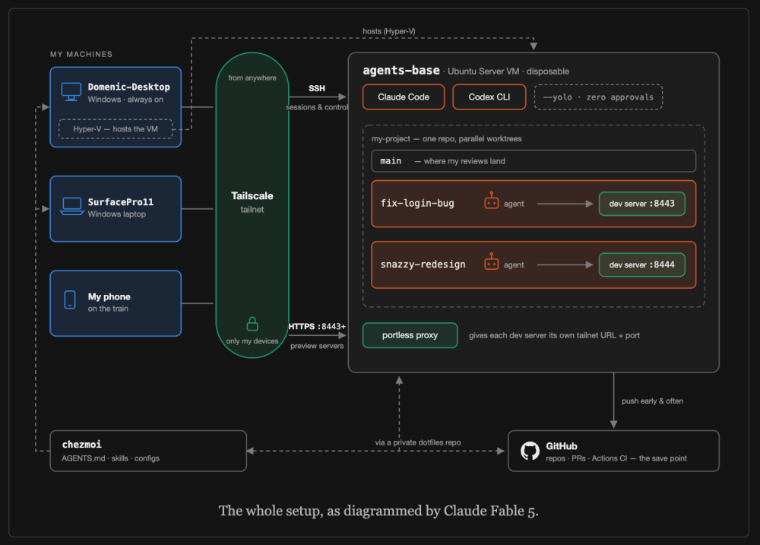
Task: Click the desktop monitor icon beside Domenic-Desktop
Action: pos(71,91)
